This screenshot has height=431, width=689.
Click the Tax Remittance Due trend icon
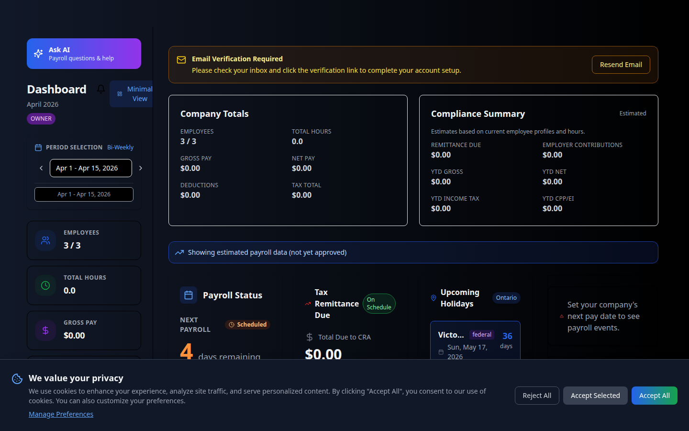[x=308, y=304]
